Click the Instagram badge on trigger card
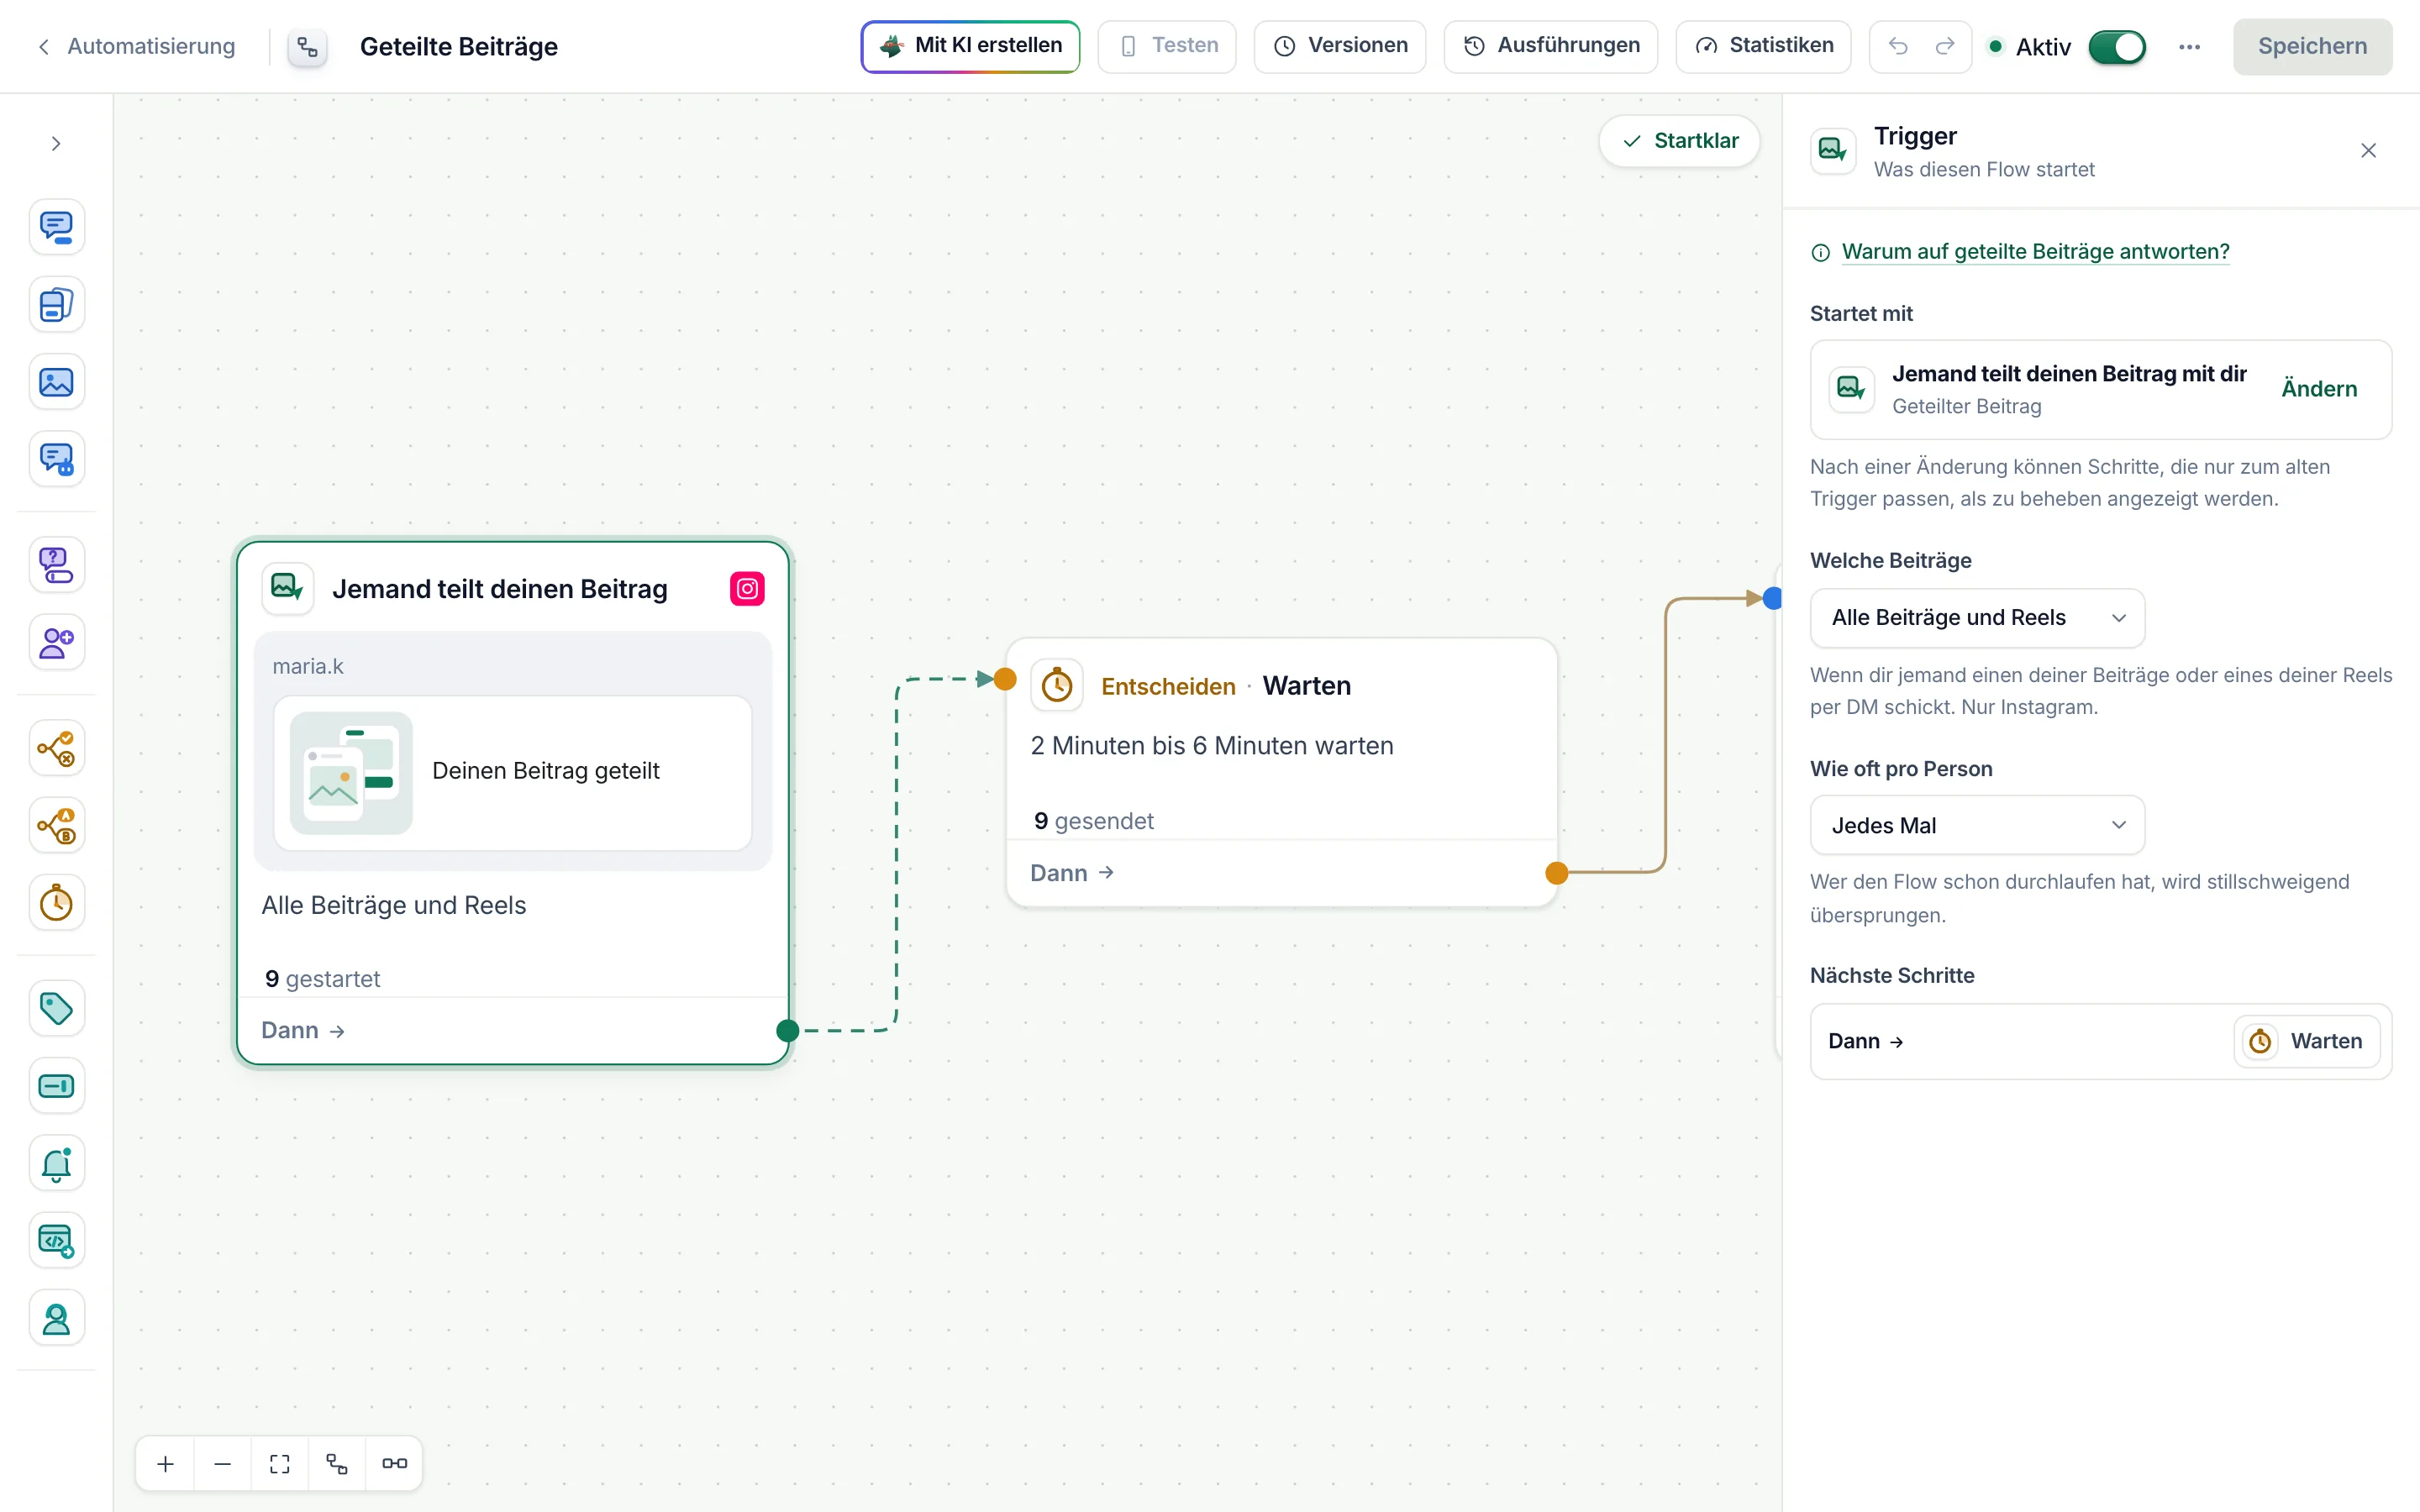The image size is (2420, 1512). pos(747,589)
